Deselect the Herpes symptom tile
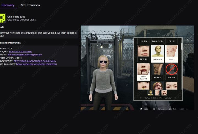The image size is (198, 134). (x=172, y=54)
